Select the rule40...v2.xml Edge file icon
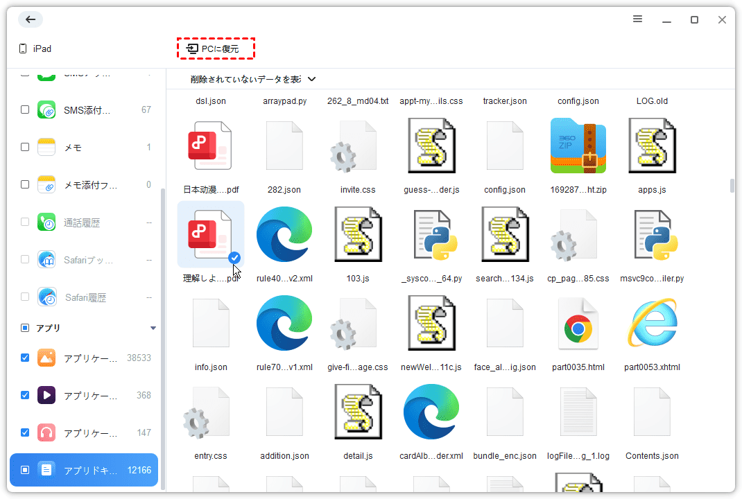Image resolution: width=742 pixels, height=499 pixels. coord(284,235)
